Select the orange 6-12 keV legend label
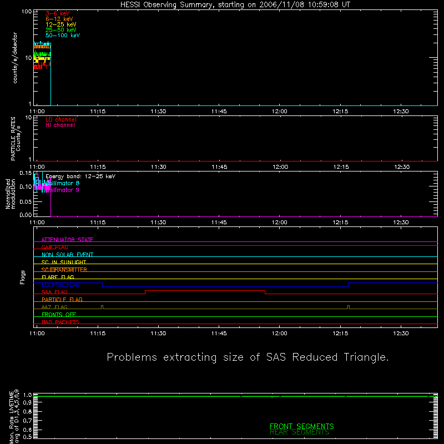The height and width of the screenshot is (444, 444). [x=59, y=19]
